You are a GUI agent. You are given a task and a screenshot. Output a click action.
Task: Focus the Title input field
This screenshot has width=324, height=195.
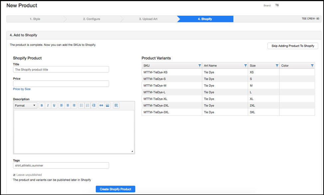coord(61,69)
